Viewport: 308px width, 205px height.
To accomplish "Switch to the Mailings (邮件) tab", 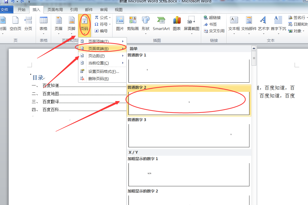I will tap(89, 9).
